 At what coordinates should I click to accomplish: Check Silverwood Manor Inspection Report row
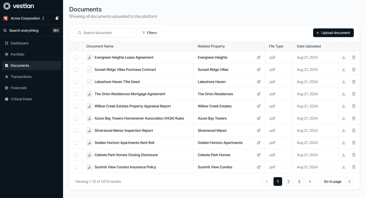pyautogui.click(x=76, y=130)
